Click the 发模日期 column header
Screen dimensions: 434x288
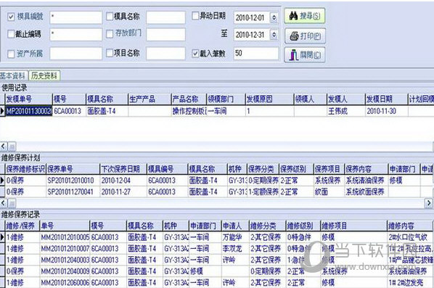[386, 99]
